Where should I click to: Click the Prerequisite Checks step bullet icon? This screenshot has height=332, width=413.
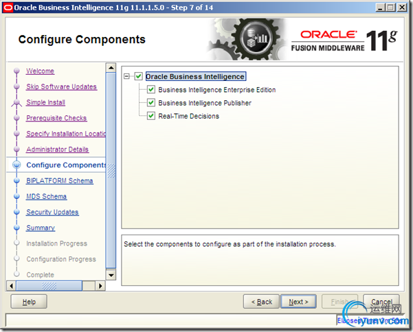pos(16,118)
